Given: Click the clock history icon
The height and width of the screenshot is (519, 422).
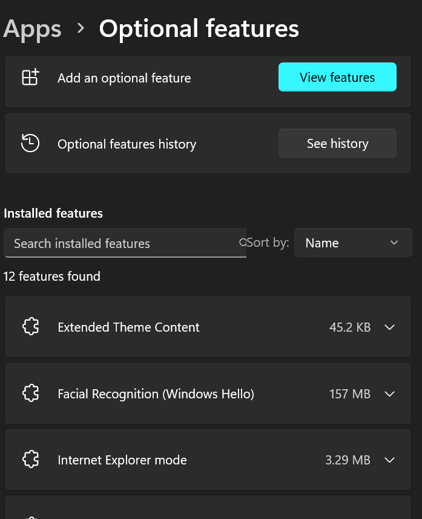Looking at the screenshot, I should pos(30,143).
